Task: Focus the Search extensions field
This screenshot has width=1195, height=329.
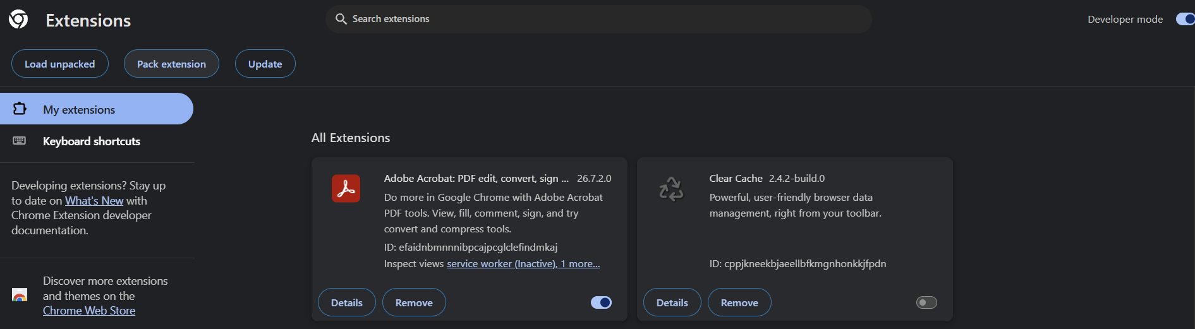Action: tap(598, 19)
